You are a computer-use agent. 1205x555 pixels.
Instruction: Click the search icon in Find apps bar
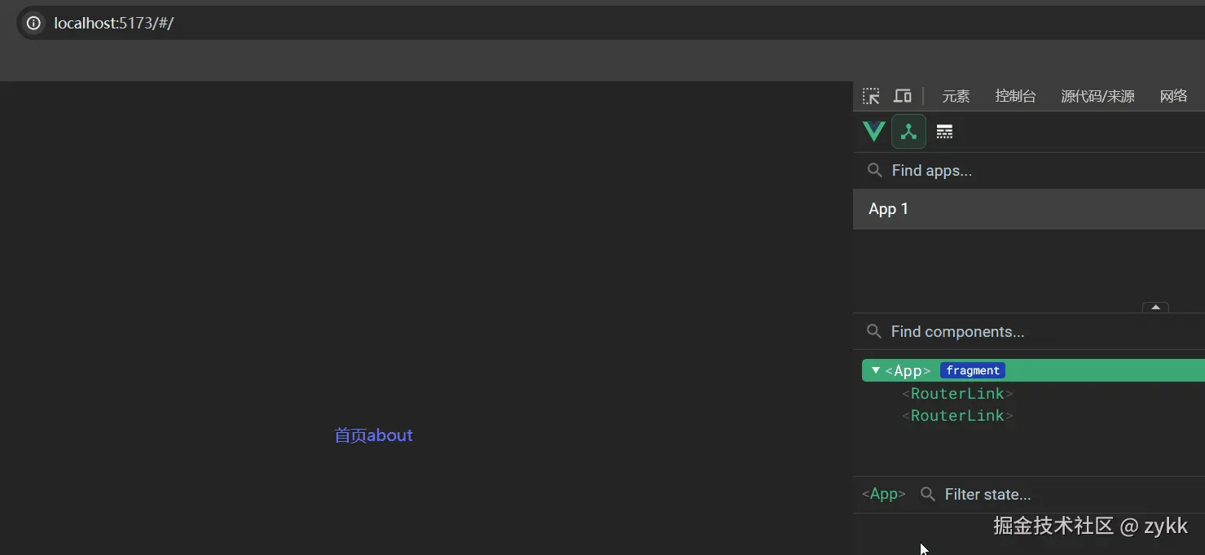point(874,170)
